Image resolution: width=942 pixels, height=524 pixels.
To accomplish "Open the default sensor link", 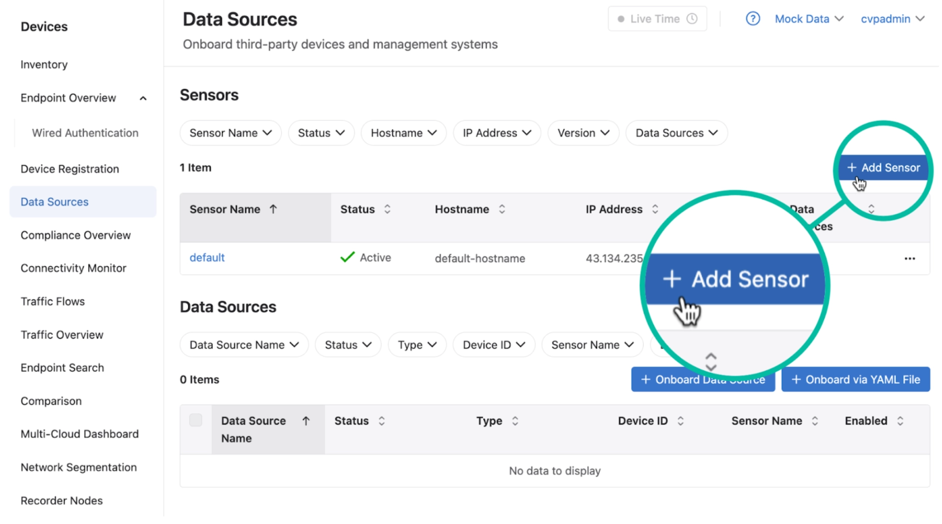I will (207, 257).
